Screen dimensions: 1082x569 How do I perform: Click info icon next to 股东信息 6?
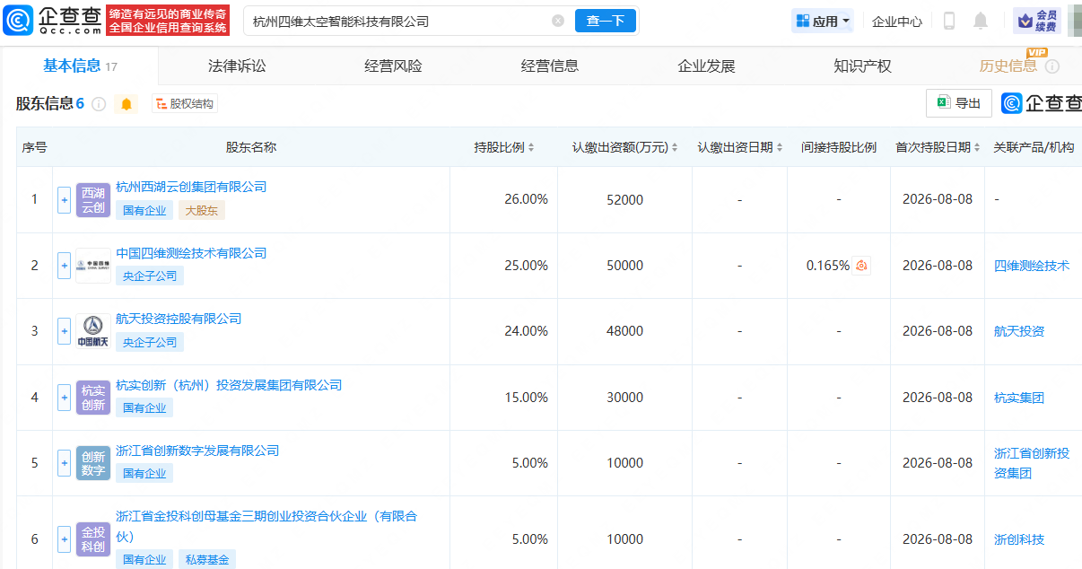pos(99,104)
